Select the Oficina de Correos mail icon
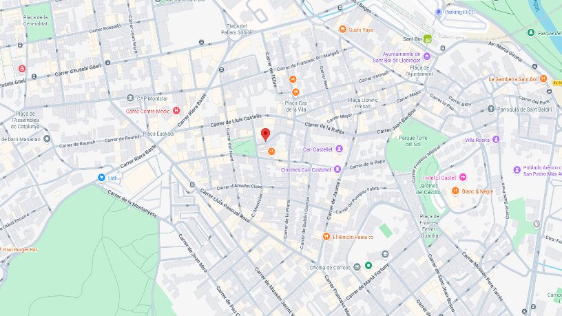562x316 pixels. click(x=357, y=267)
